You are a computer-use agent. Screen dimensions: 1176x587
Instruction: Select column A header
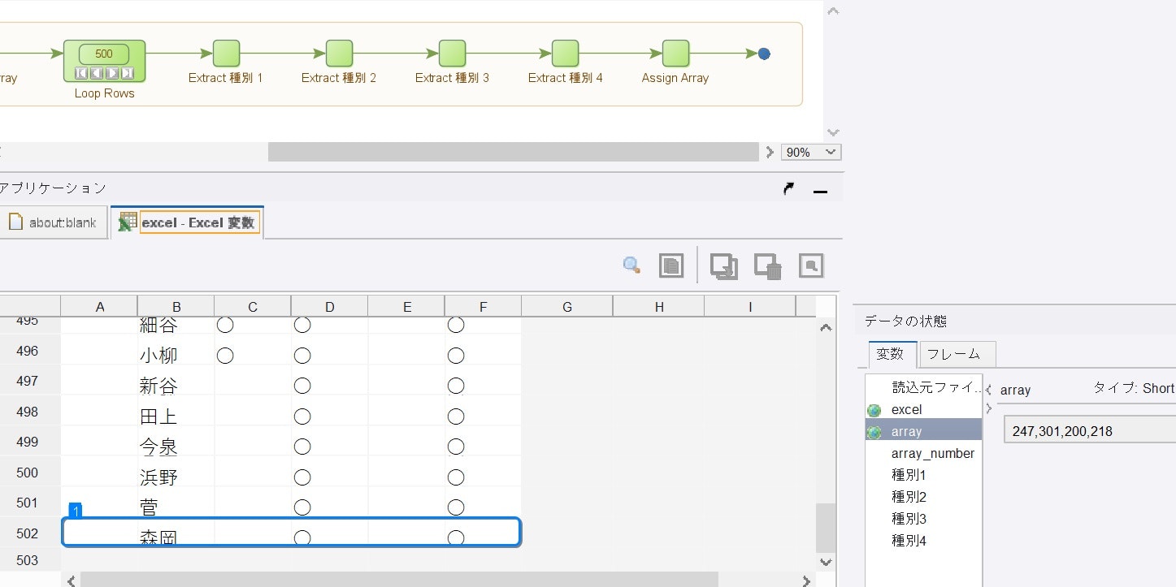click(x=99, y=306)
